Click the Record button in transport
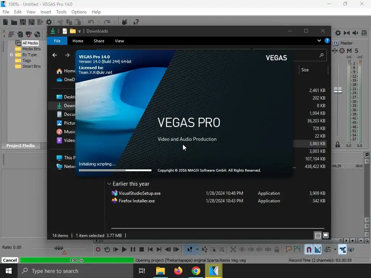This screenshot has height=278, width=371. [98, 249]
